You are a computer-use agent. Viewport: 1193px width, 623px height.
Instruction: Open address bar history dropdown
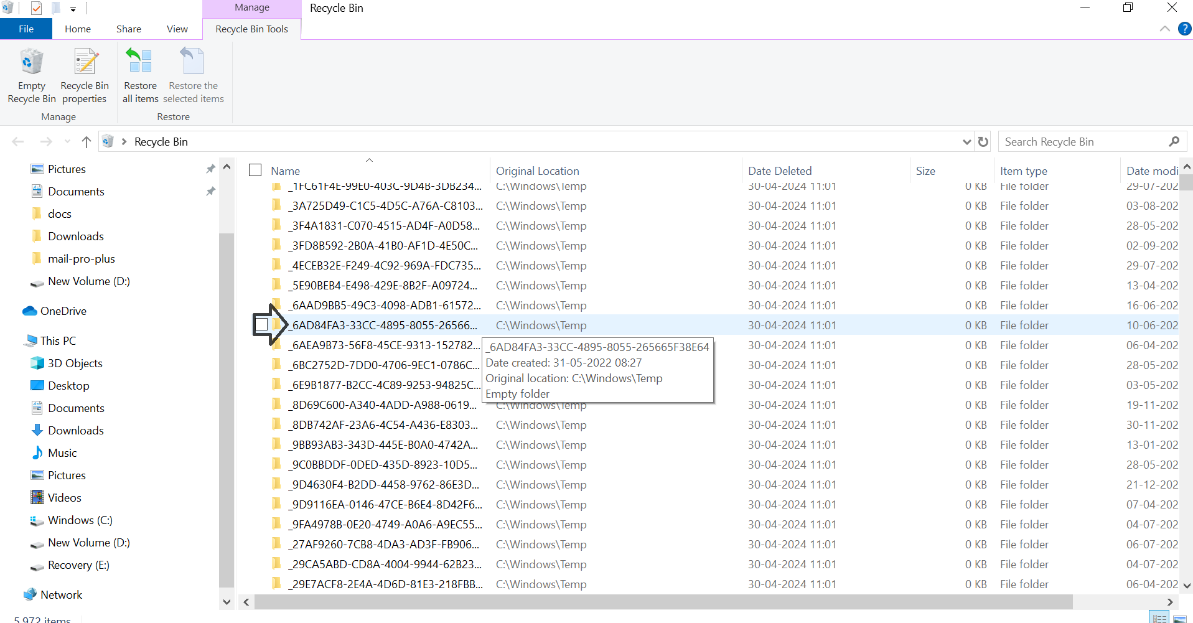point(966,142)
